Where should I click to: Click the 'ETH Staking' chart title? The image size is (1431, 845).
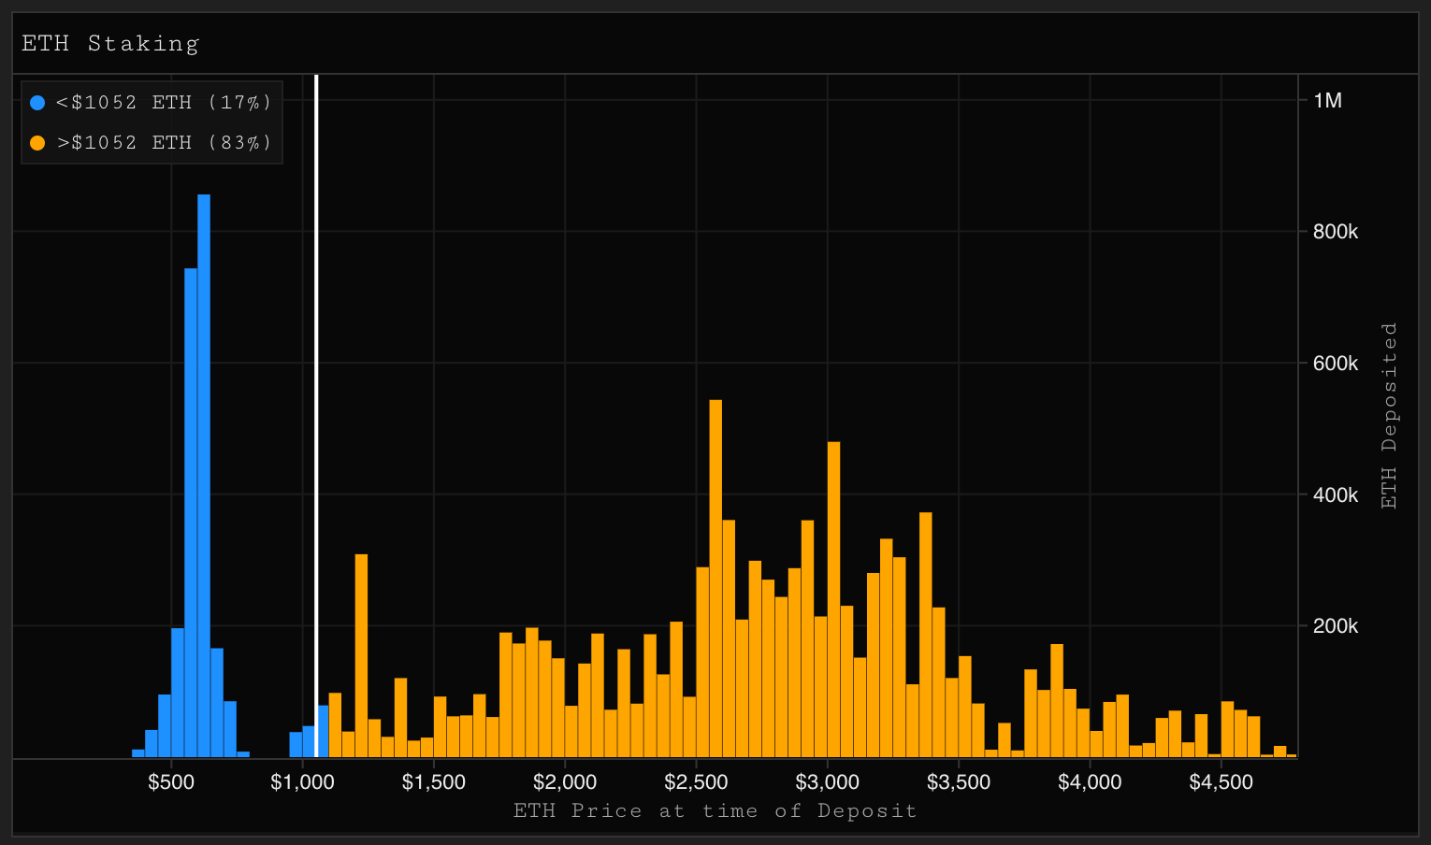coord(110,43)
